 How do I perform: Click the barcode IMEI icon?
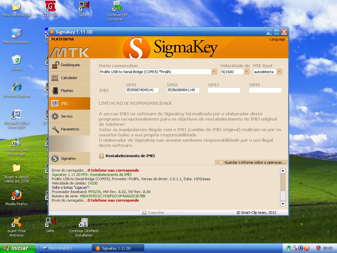pyautogui.click(x=55, y=103)
